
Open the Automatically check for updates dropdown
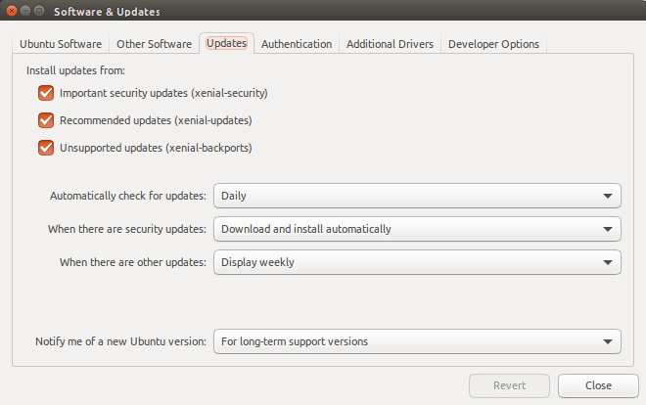point(417,196)
